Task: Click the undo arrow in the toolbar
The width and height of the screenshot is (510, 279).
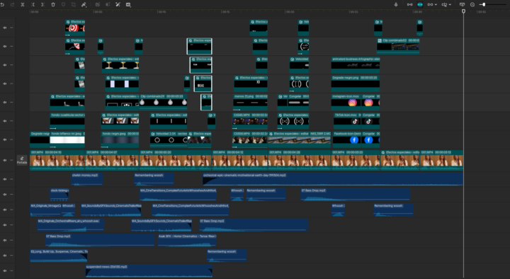Action: click(x=3, y=4)
